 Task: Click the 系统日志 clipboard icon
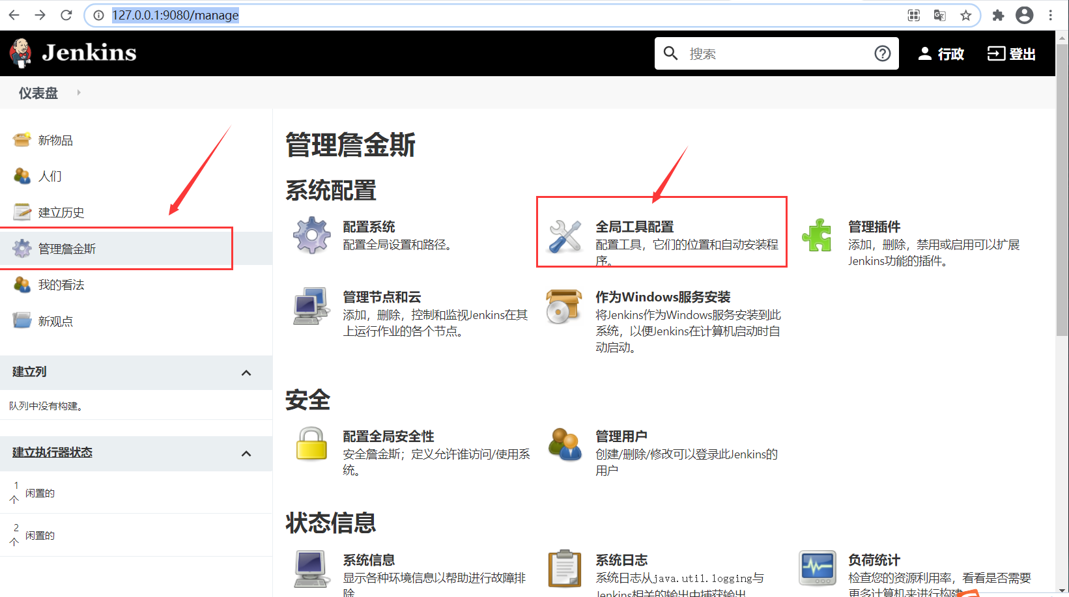point(564,568)
